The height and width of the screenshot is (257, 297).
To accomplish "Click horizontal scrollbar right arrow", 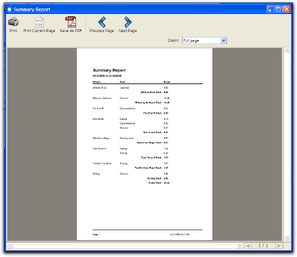I will pyautogui.click(x=240, y=246).
